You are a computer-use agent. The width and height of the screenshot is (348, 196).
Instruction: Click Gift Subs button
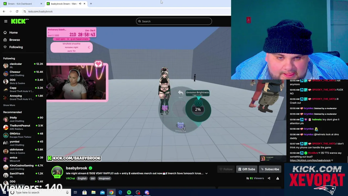point(247,169)
